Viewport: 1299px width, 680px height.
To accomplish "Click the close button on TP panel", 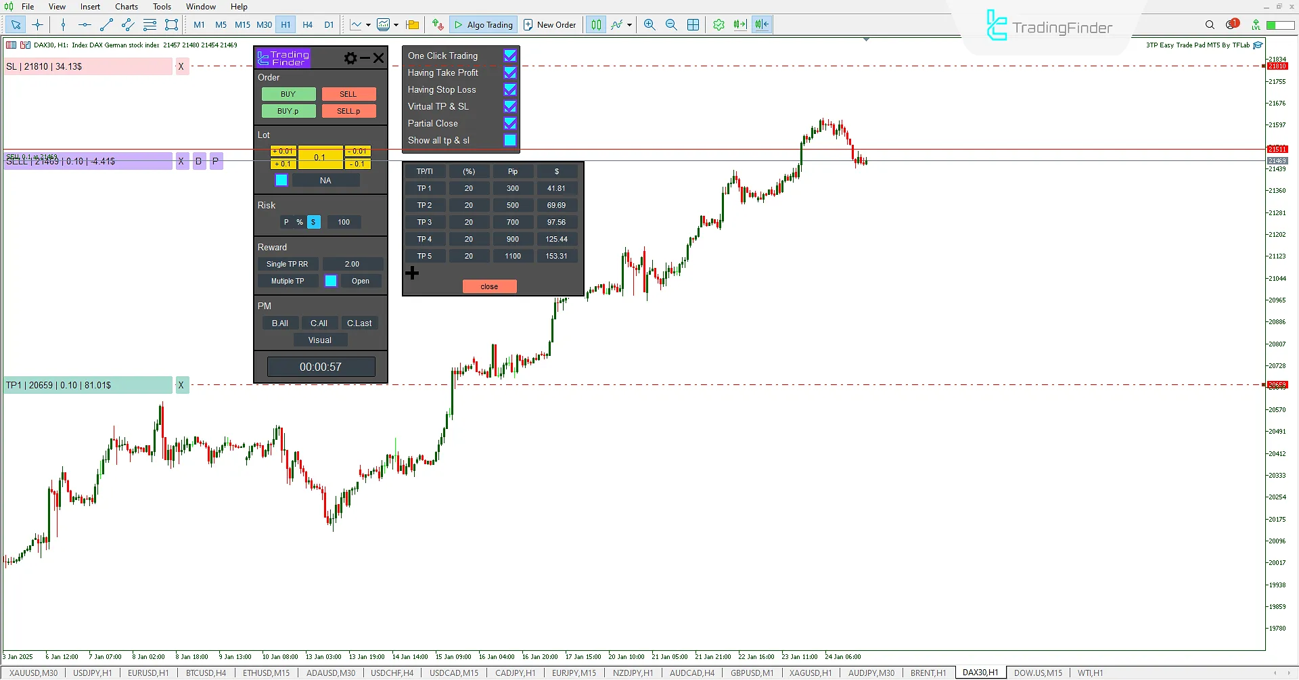I will (x=488, y=286).
